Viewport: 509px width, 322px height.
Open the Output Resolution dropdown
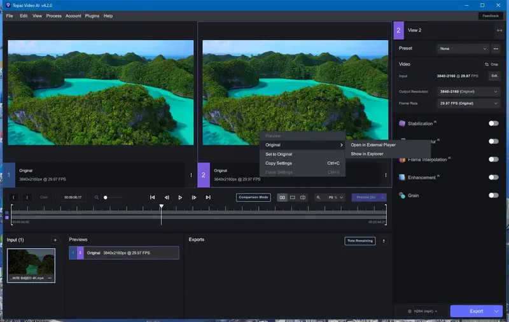468,91
